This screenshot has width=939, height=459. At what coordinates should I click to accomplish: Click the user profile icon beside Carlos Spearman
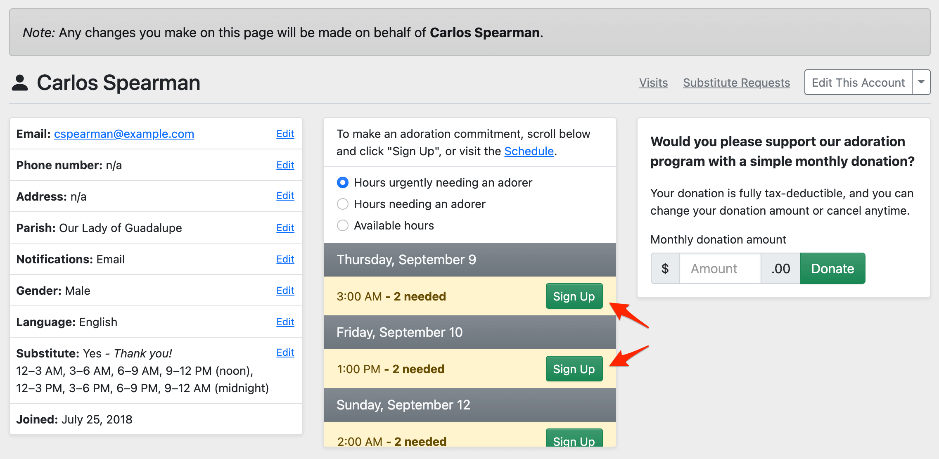20,83
